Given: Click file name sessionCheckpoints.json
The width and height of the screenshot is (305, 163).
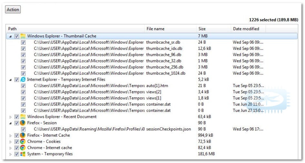Looking at the screenshot, I should pos(169,129).
